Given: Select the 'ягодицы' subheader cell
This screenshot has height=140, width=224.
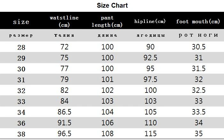Looking at the screenshot, I should tap(151, 35).
